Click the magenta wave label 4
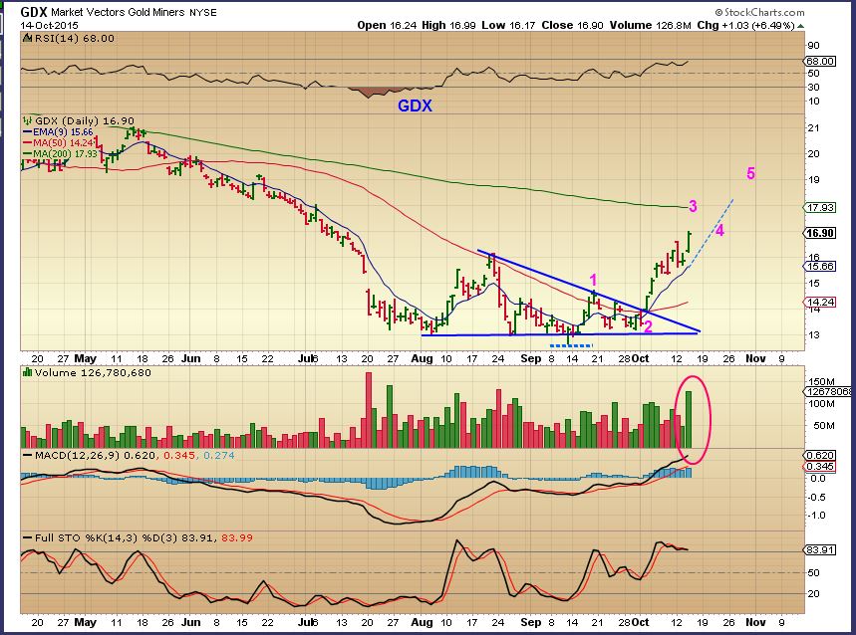 click(720, 231)
